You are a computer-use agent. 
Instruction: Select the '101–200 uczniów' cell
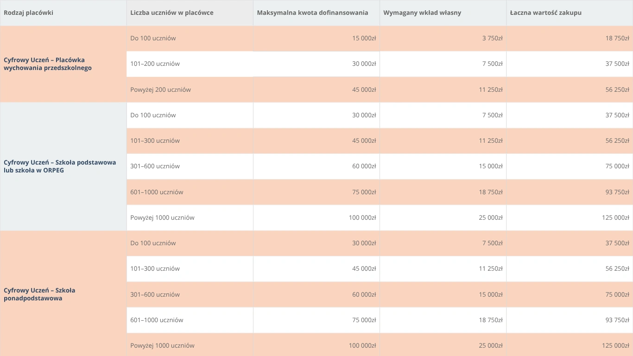(x=190, y=64)
